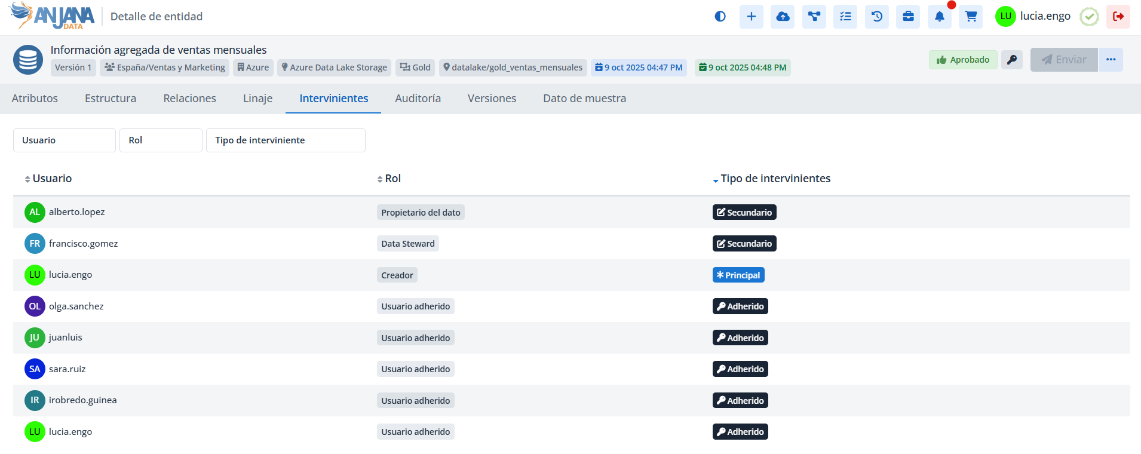Click the green check status circle
1141x454 pixels.
[1089, 17]
